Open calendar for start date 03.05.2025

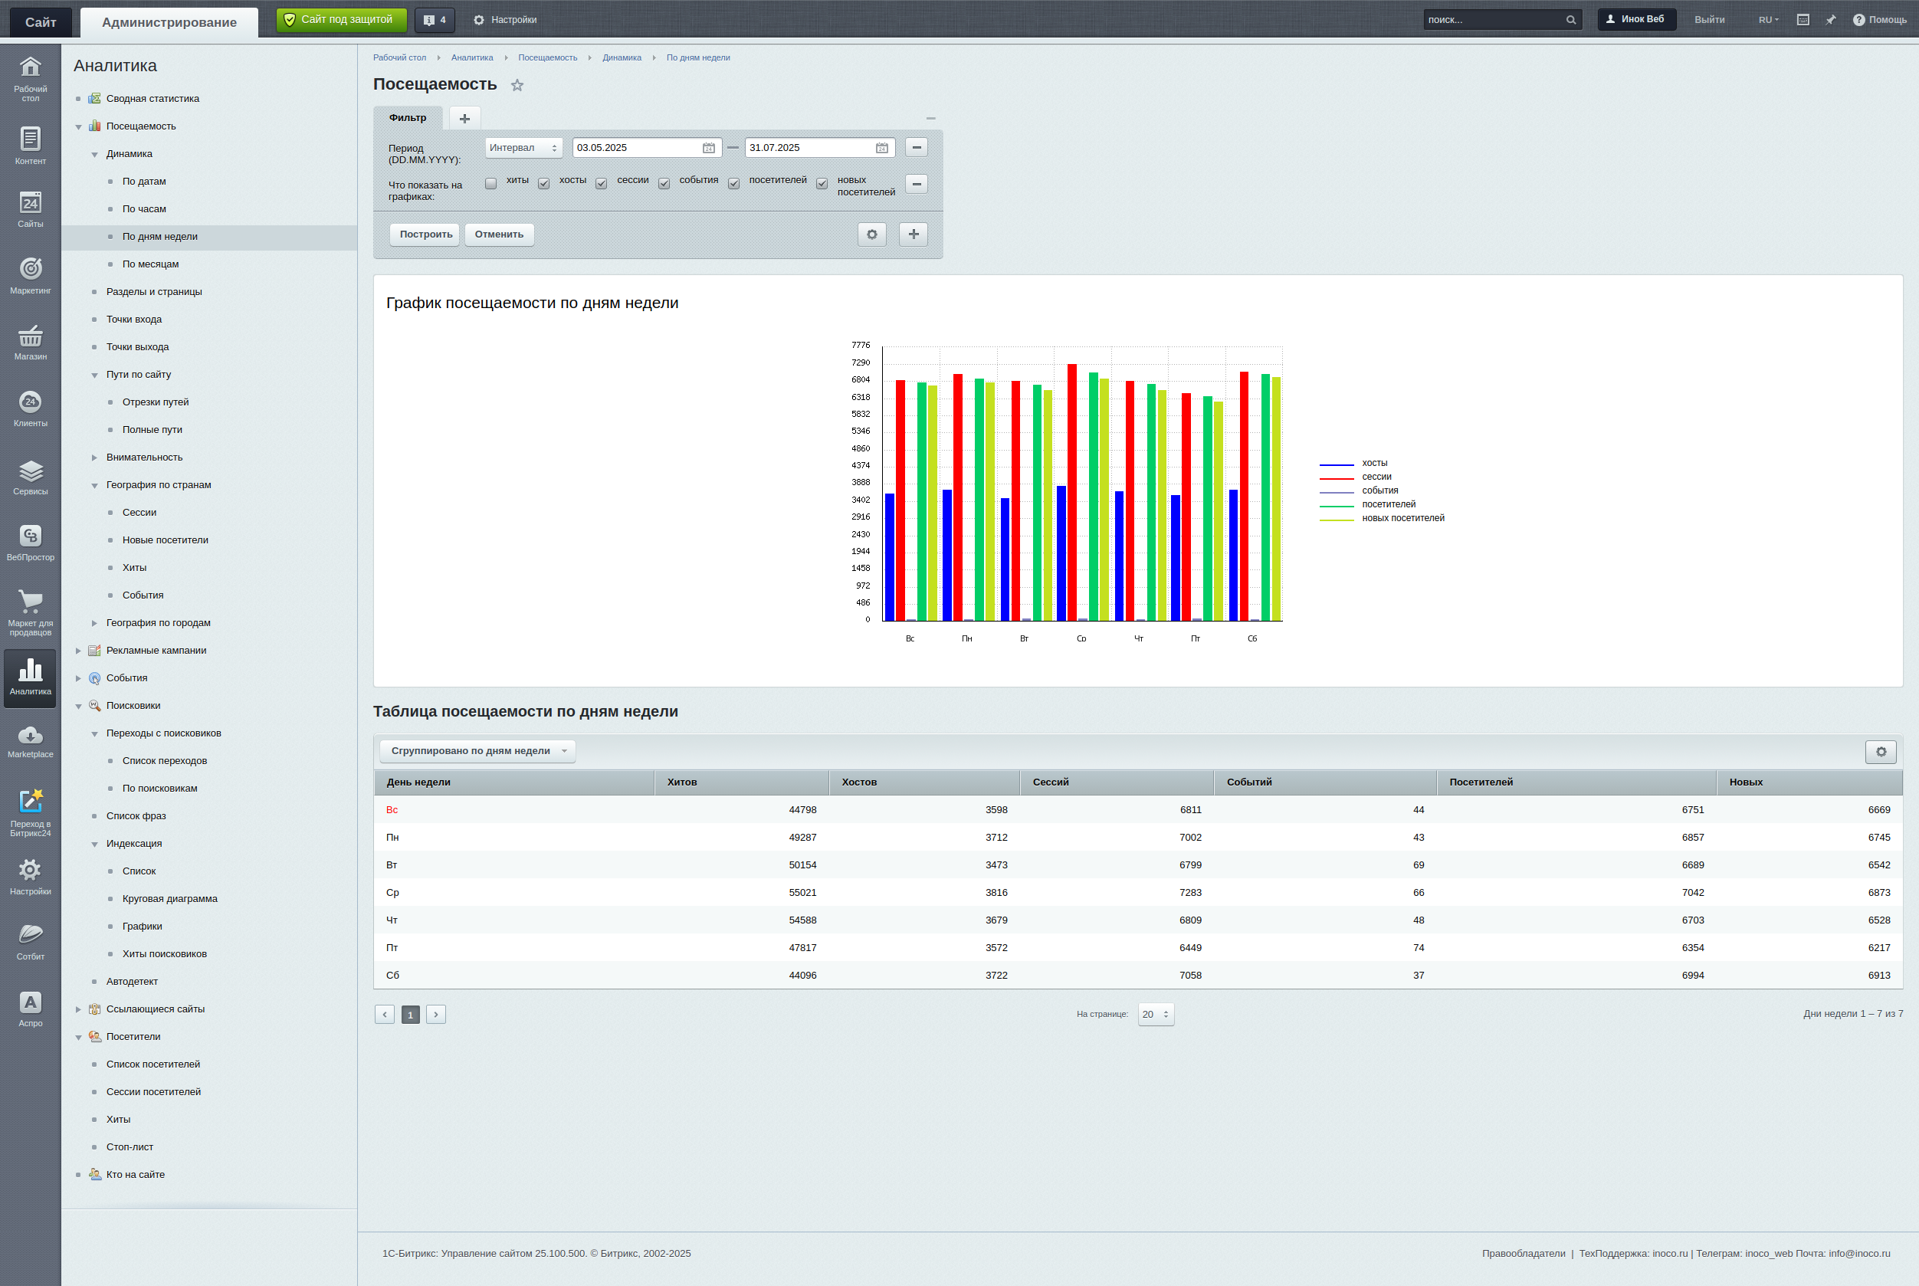(x=709, y=148)
